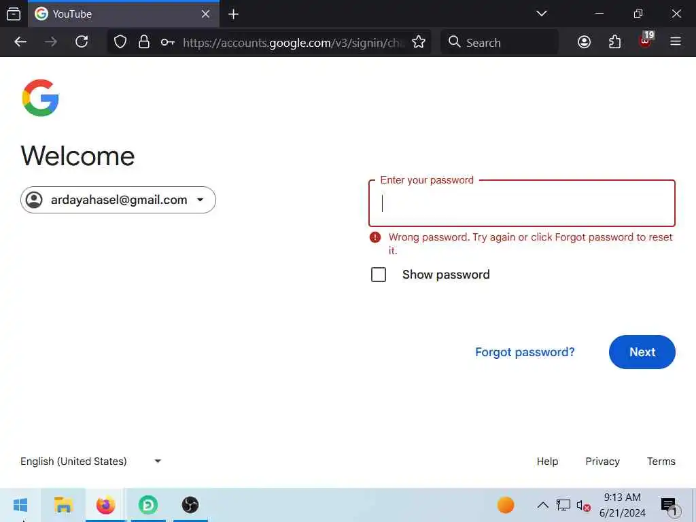696x522 pixels.
Task: Restore down the Firefox window
Action: [x=638, y=14]
